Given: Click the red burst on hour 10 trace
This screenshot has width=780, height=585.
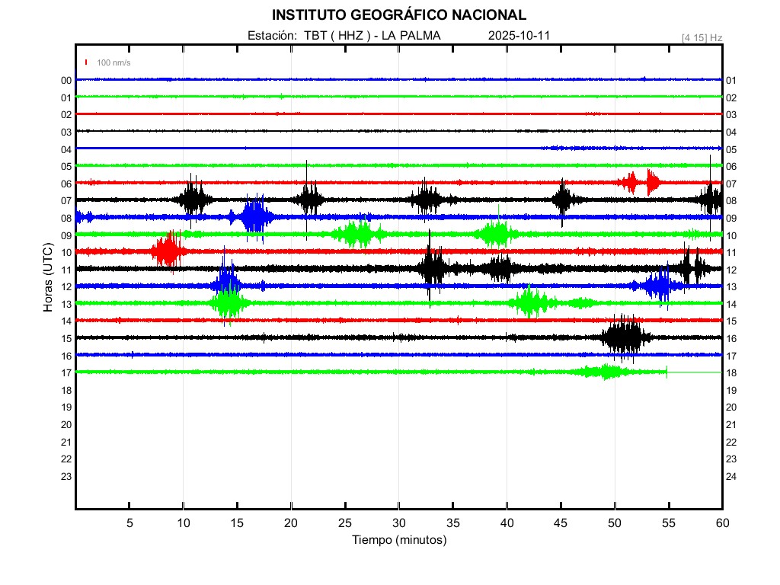Looking at the screenshot, I should point(167,251).
